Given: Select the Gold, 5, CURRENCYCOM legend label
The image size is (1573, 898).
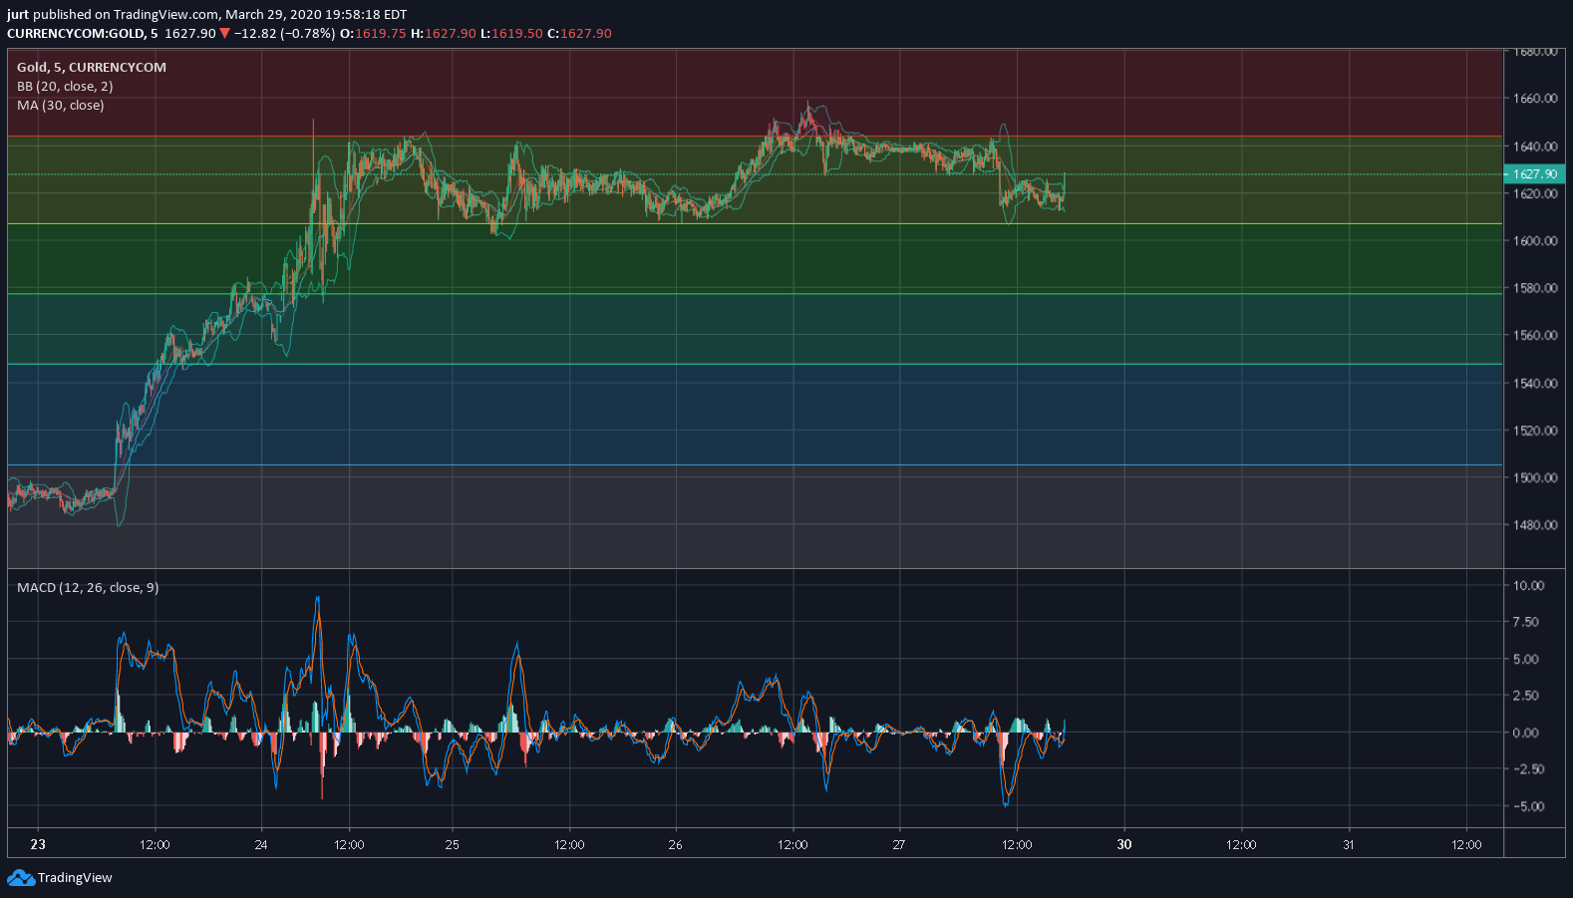Looking at the screenshot, I should (92, 67).
